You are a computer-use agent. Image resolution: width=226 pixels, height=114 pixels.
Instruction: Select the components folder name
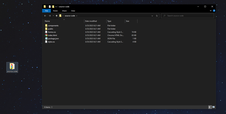[x=53, y=26]
